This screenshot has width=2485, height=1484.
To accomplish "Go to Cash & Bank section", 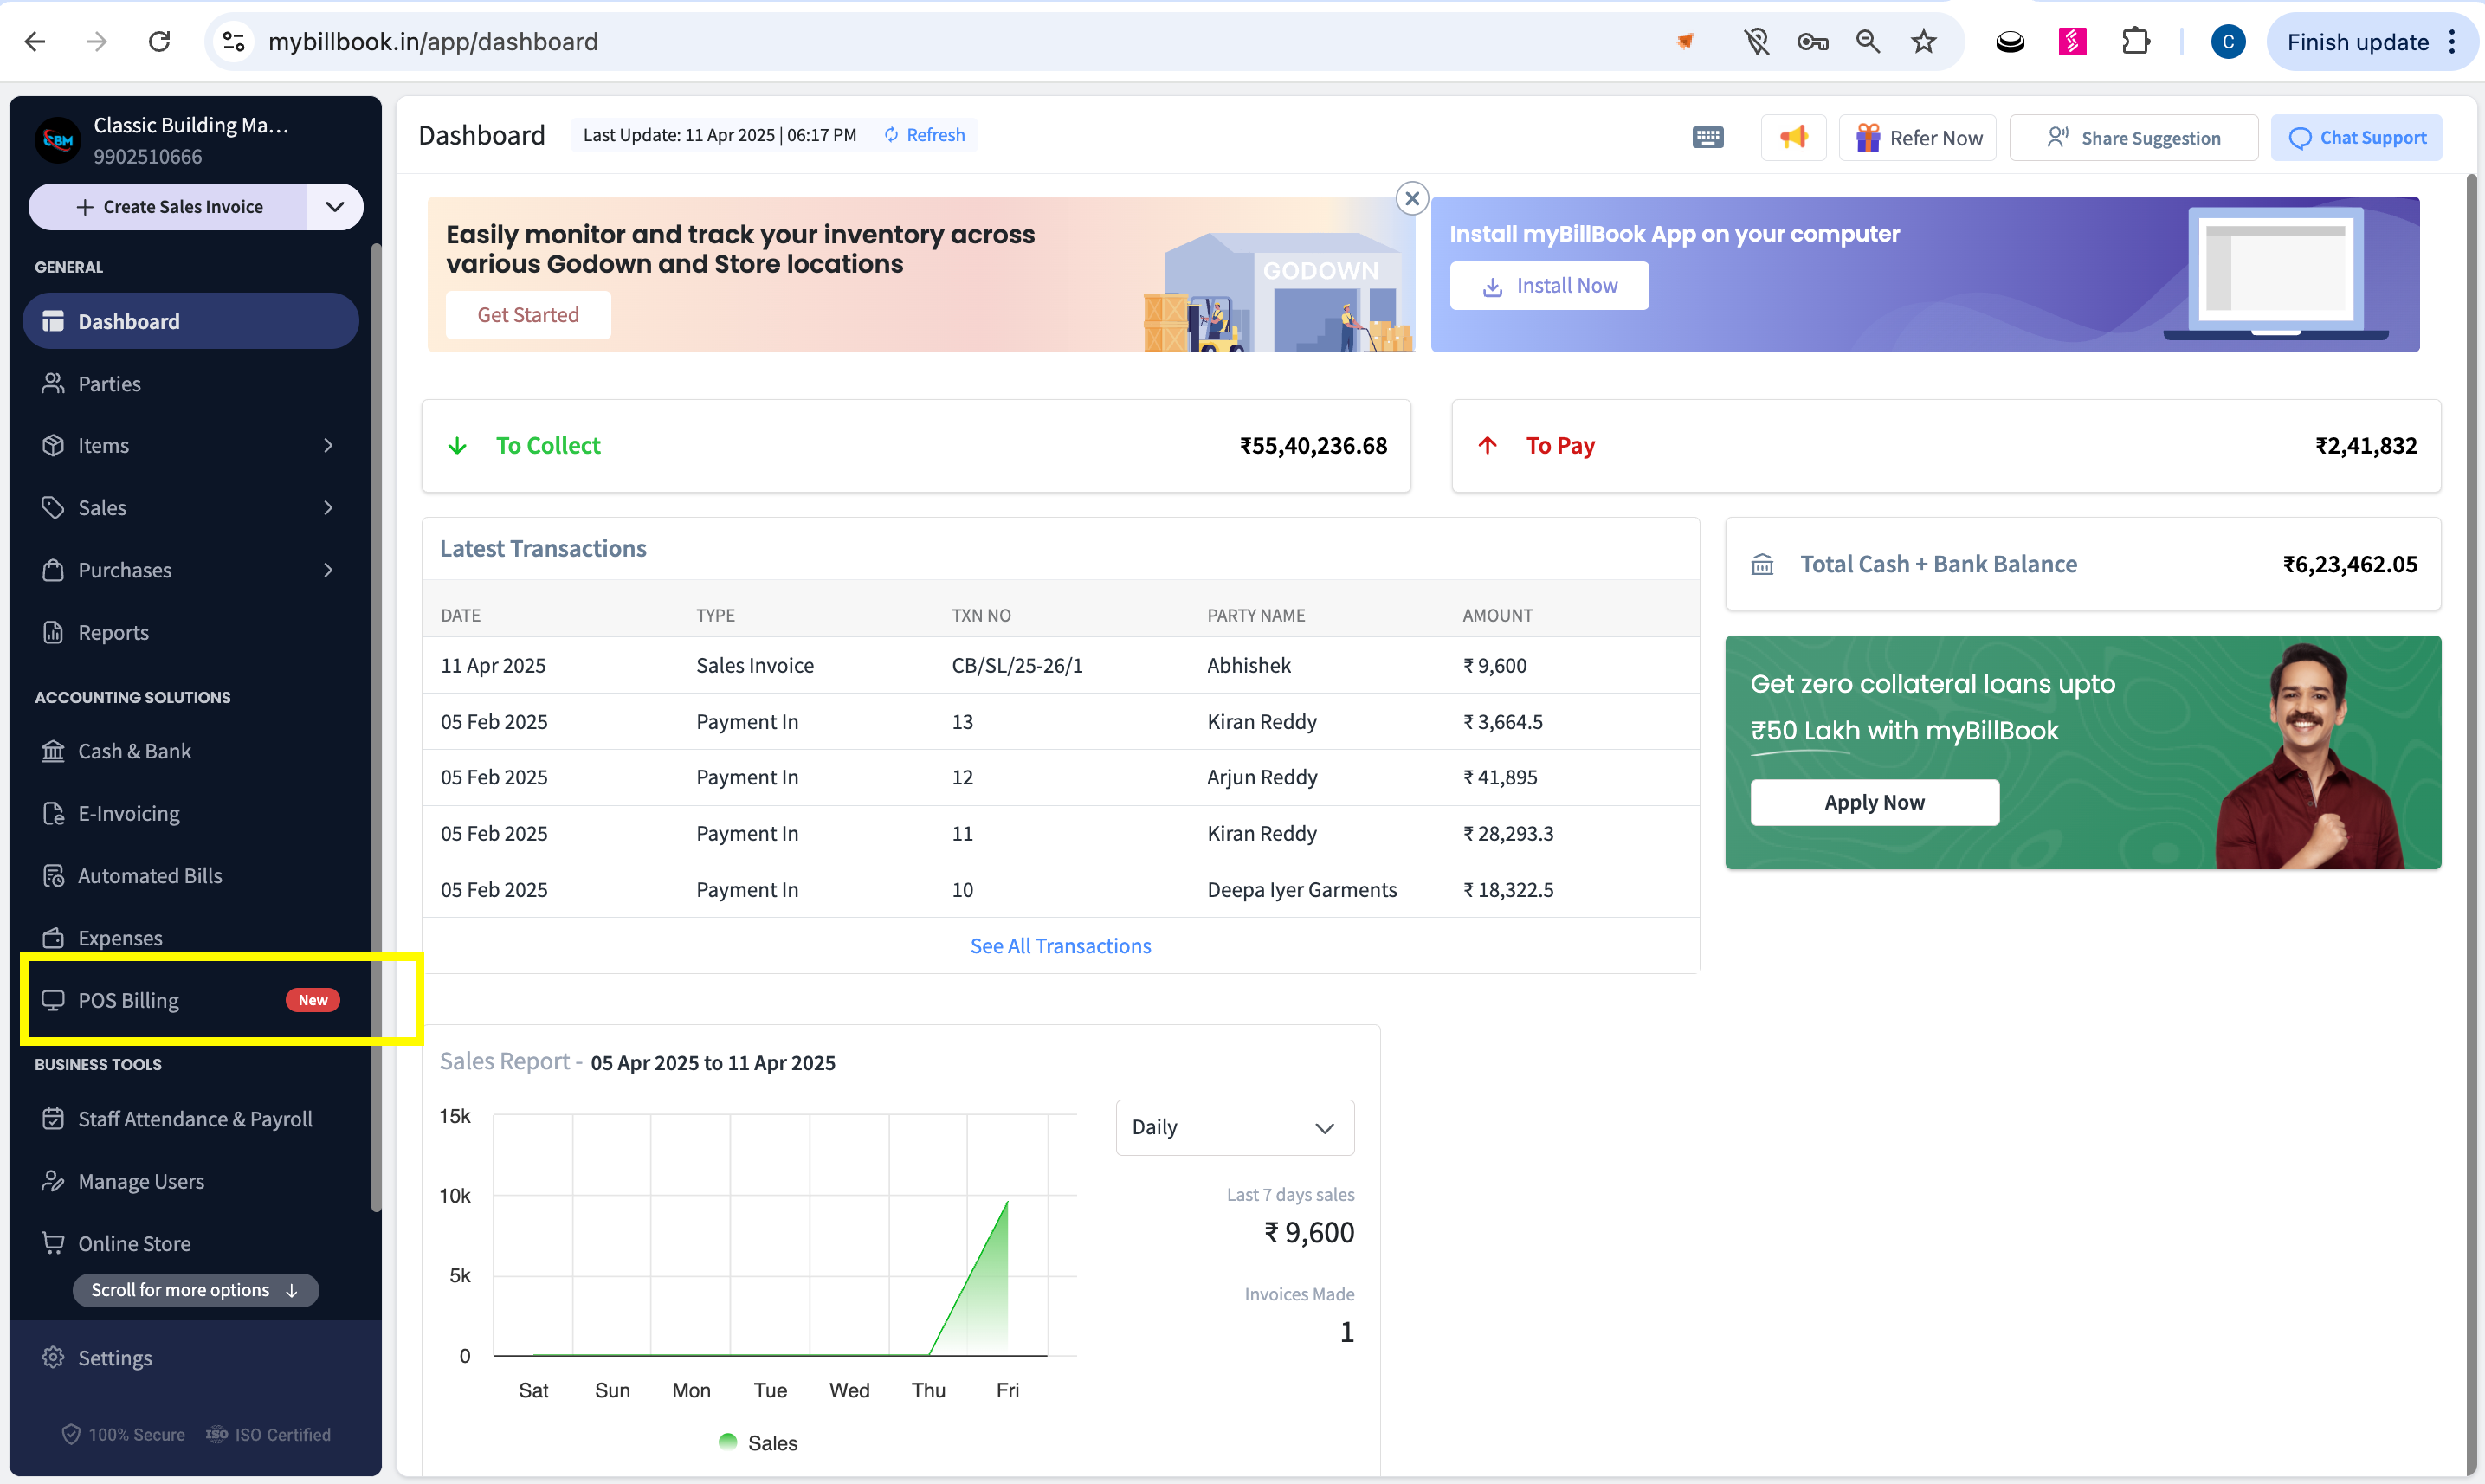I will click(x=190, y=751).
